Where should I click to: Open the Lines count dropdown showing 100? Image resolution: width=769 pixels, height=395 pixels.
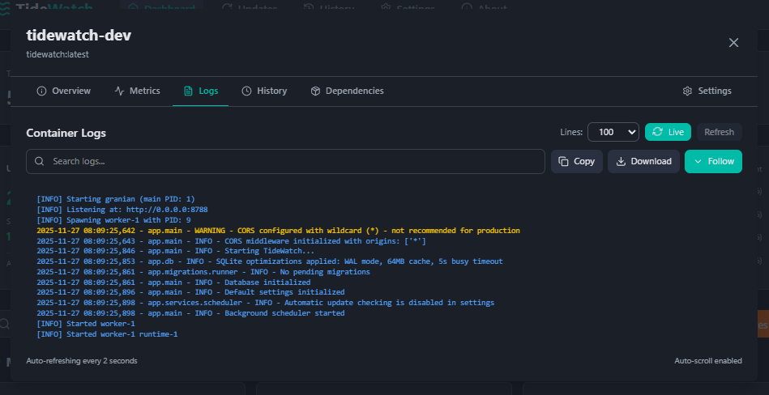613,132
